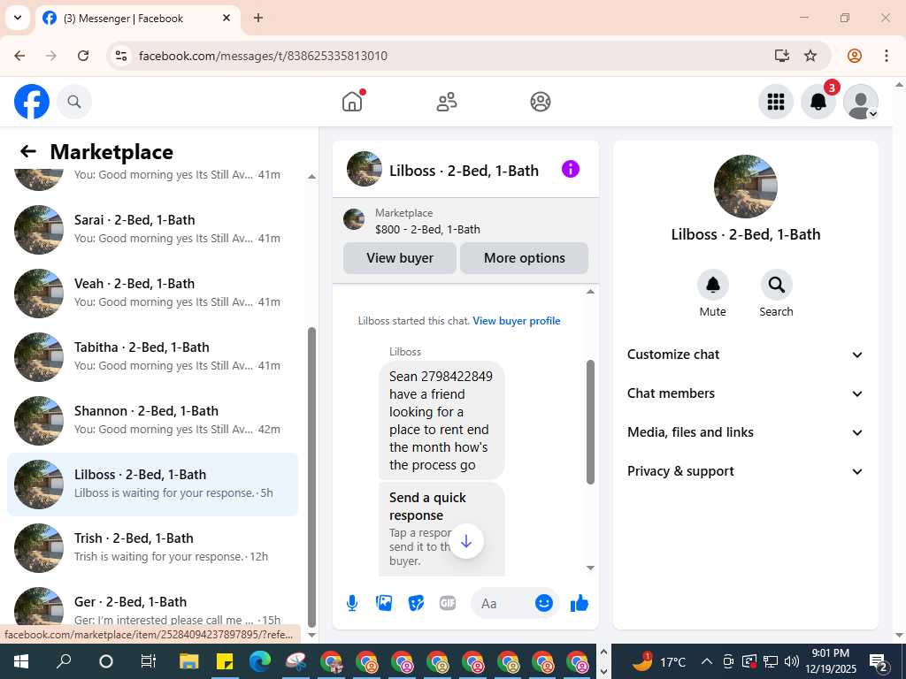Open the Sticky Notes taskbar app
The image size is (906, 679).
pyautogui.click(x=224, y=661)
